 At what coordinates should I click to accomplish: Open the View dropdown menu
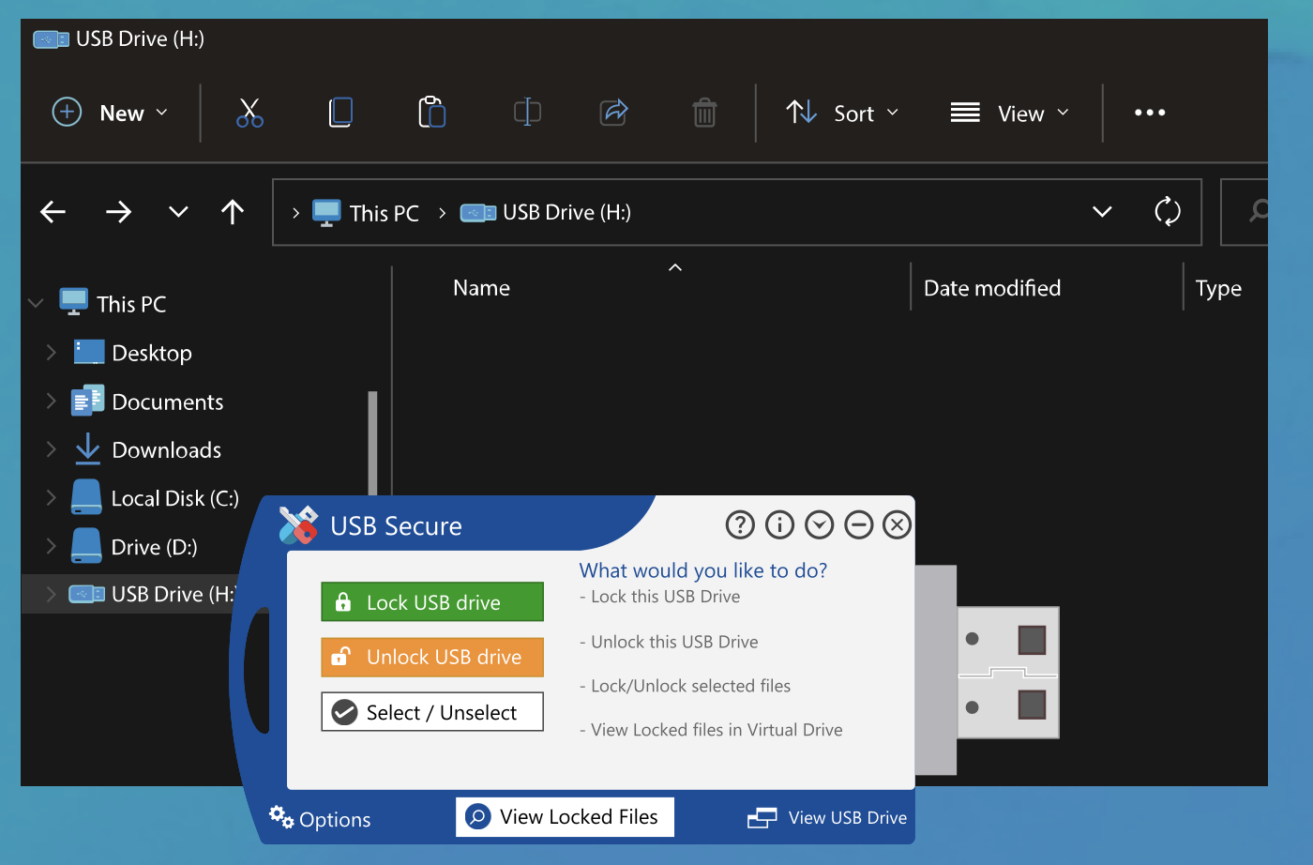coord(1009,113)
